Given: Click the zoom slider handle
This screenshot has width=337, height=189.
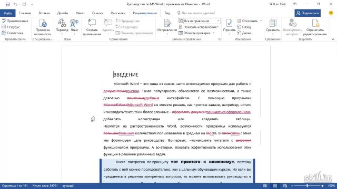Looking at the screenshot, I should pyautogui.click(x=307, y=186).
